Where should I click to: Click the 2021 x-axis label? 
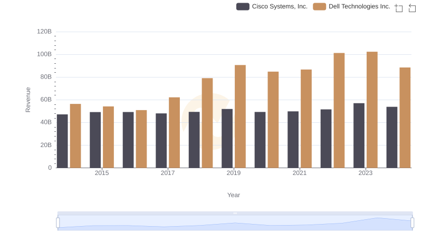pos(300,173)
